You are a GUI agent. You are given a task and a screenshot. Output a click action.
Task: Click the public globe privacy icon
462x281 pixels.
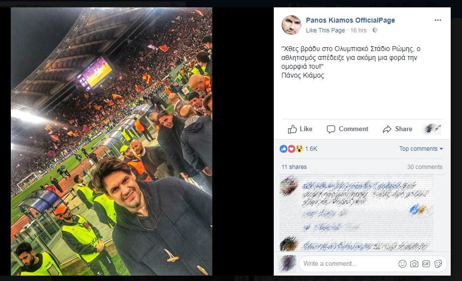pyautogui.click(x=375, y=30)
